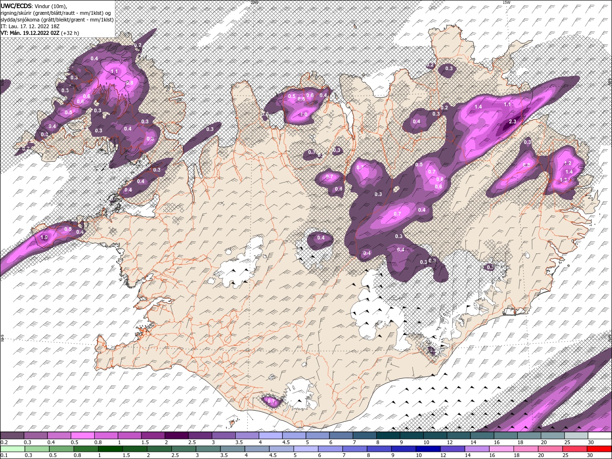Pick the light pink swatch labeled 16 in the lower row

tap(501, 449)
